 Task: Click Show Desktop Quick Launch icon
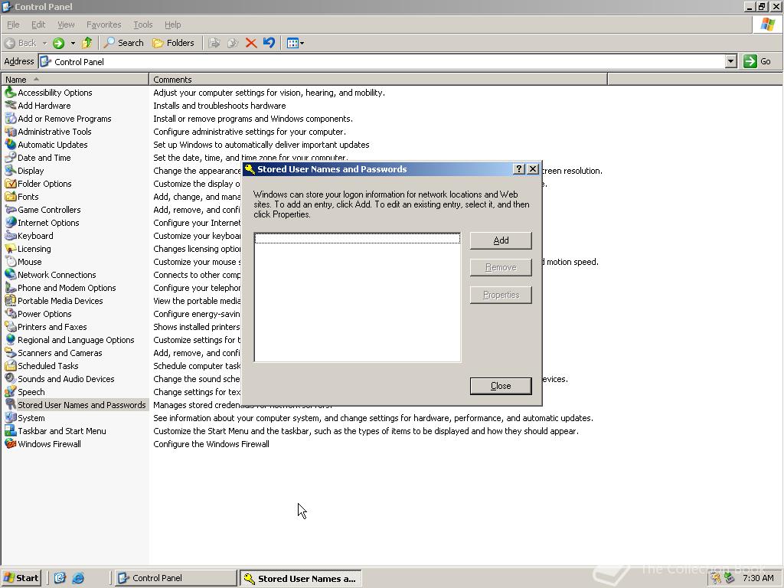click(60, 578)
